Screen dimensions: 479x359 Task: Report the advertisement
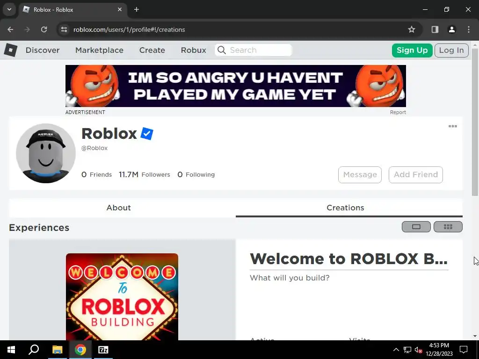coord(398,112)
